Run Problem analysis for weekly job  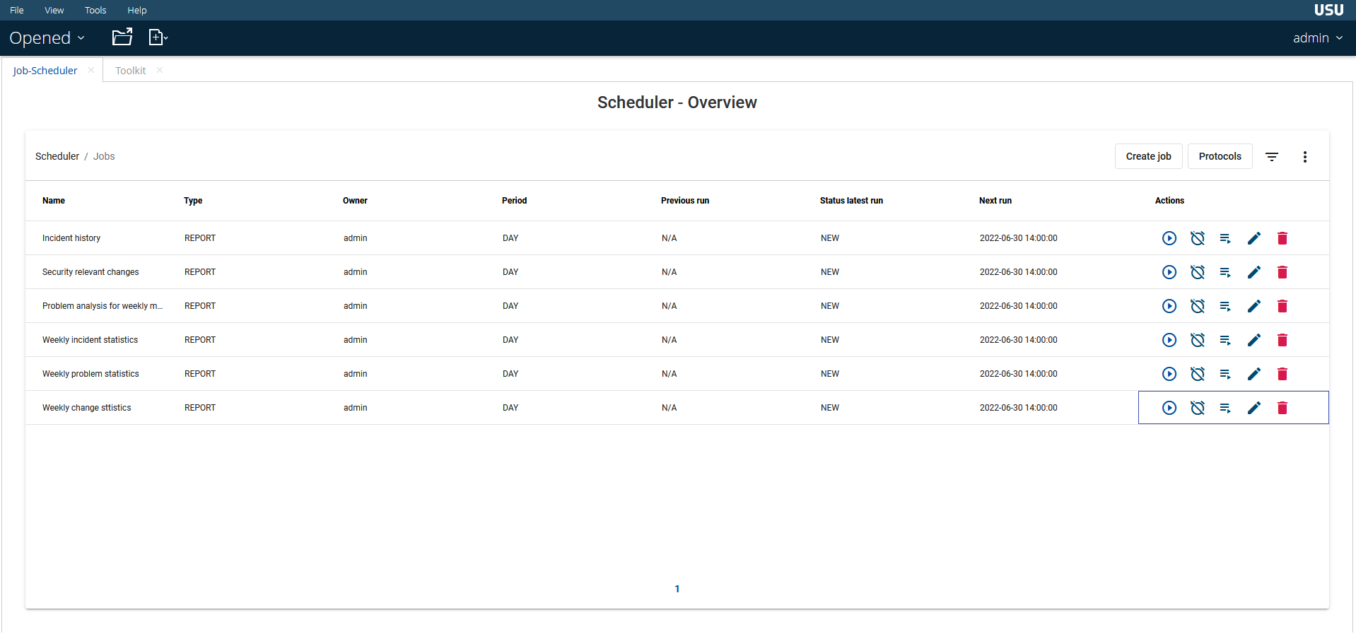click(x=1169, y=306)
